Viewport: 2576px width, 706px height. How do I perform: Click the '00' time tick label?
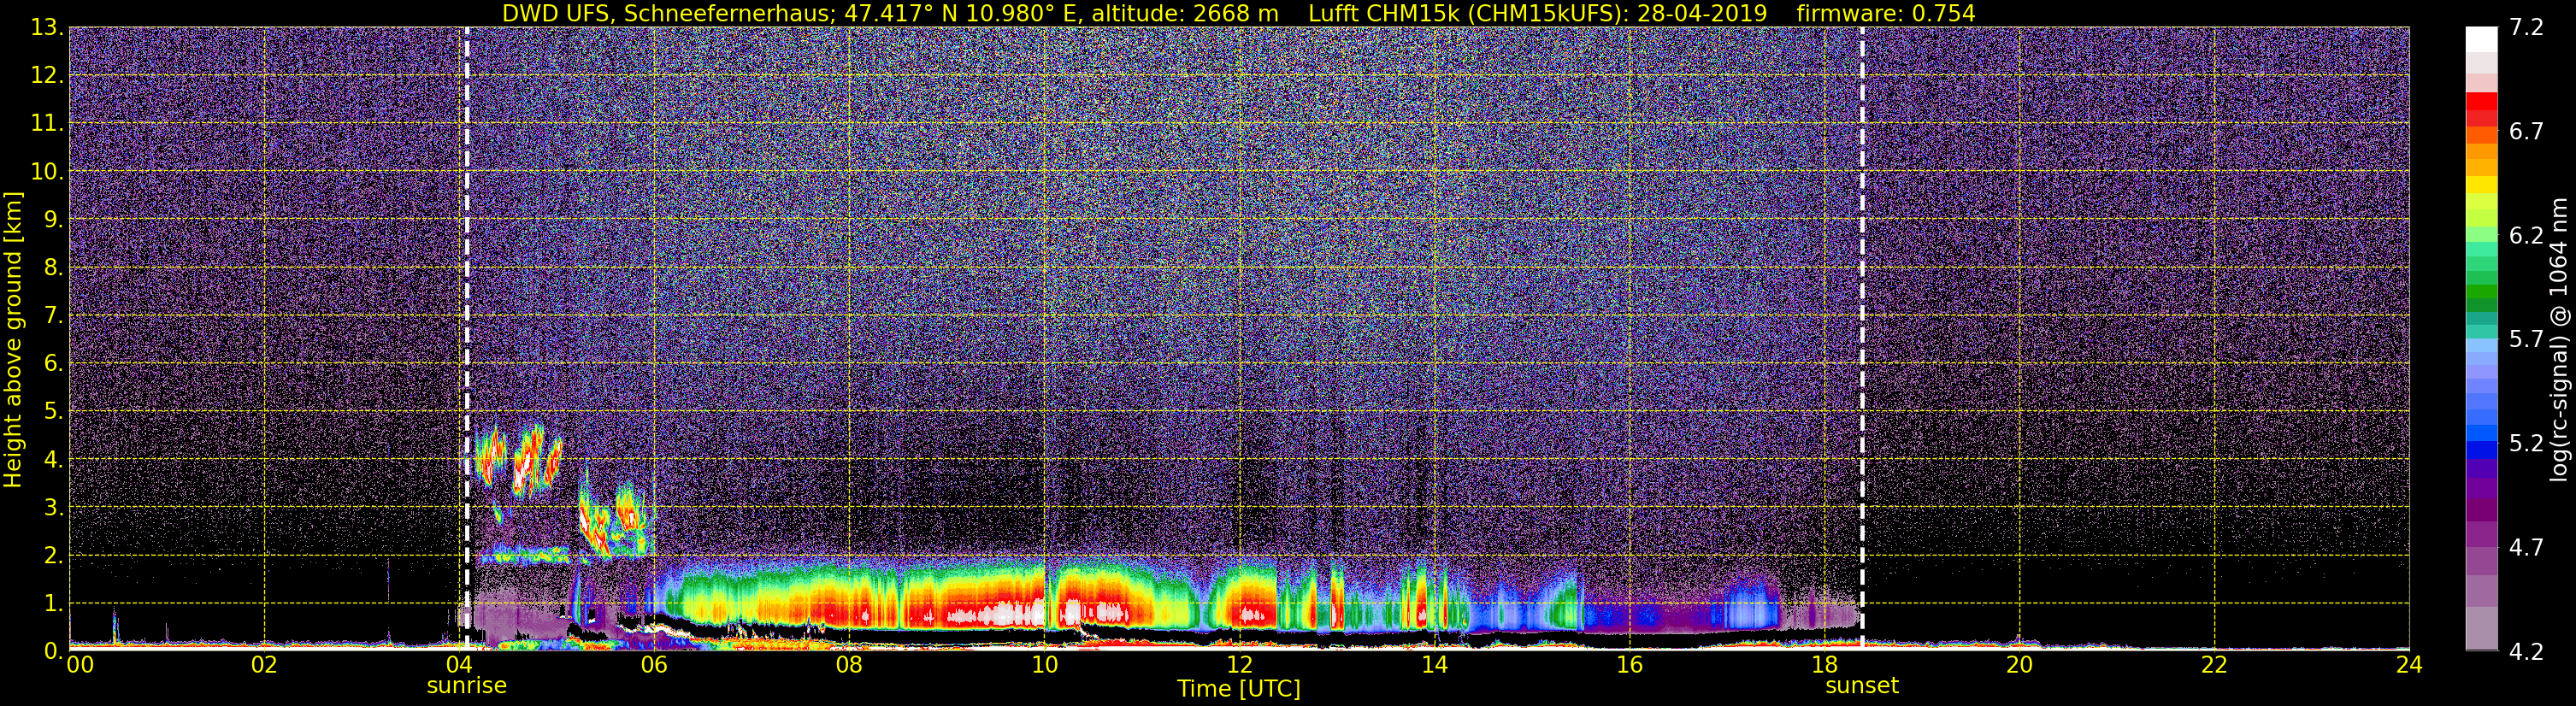[x=79, y=666]
